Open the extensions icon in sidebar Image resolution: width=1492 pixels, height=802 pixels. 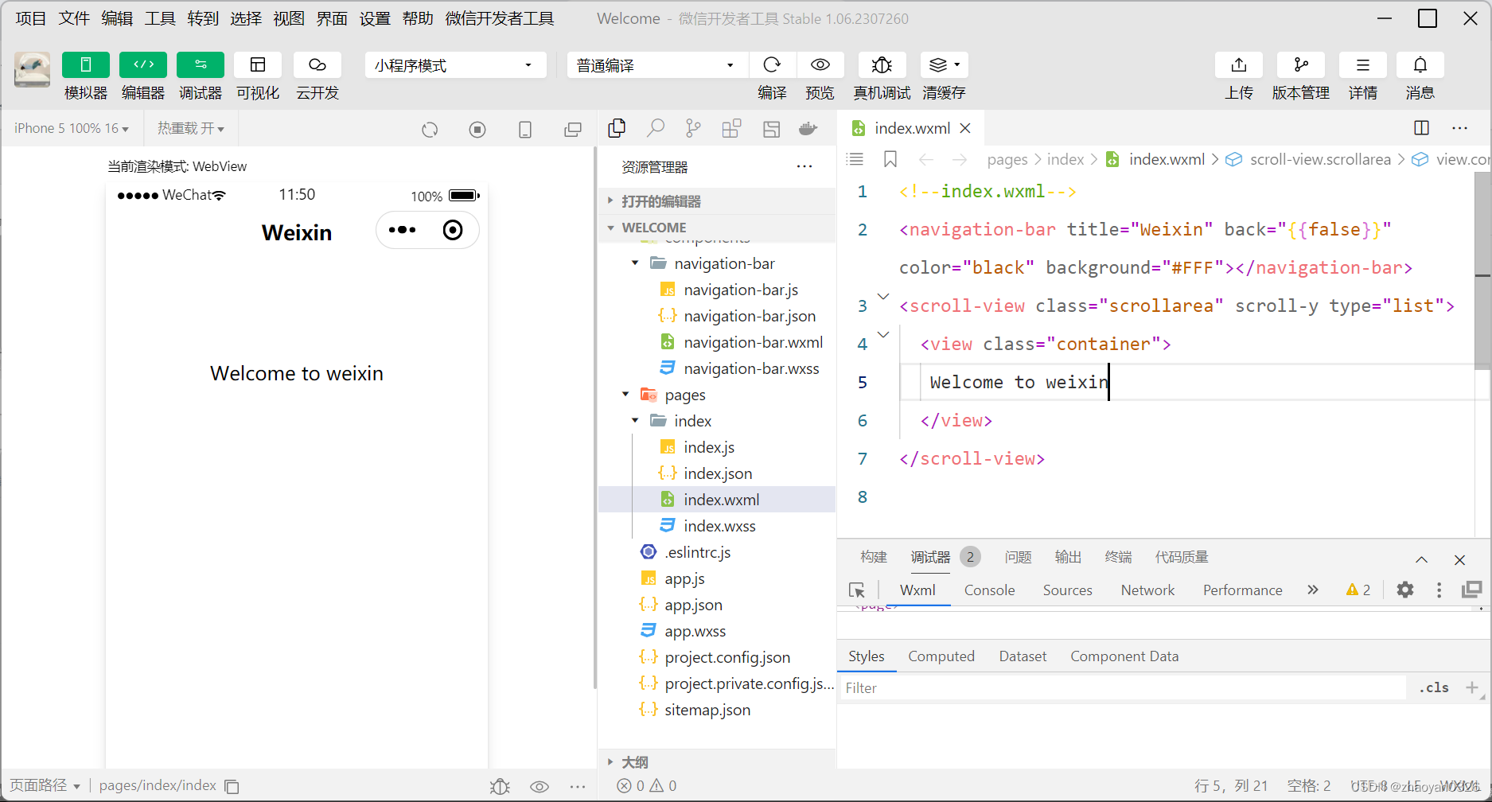coord(732,128)
